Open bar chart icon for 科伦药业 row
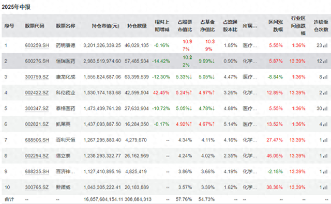331x204 pixels. (325, 93)
